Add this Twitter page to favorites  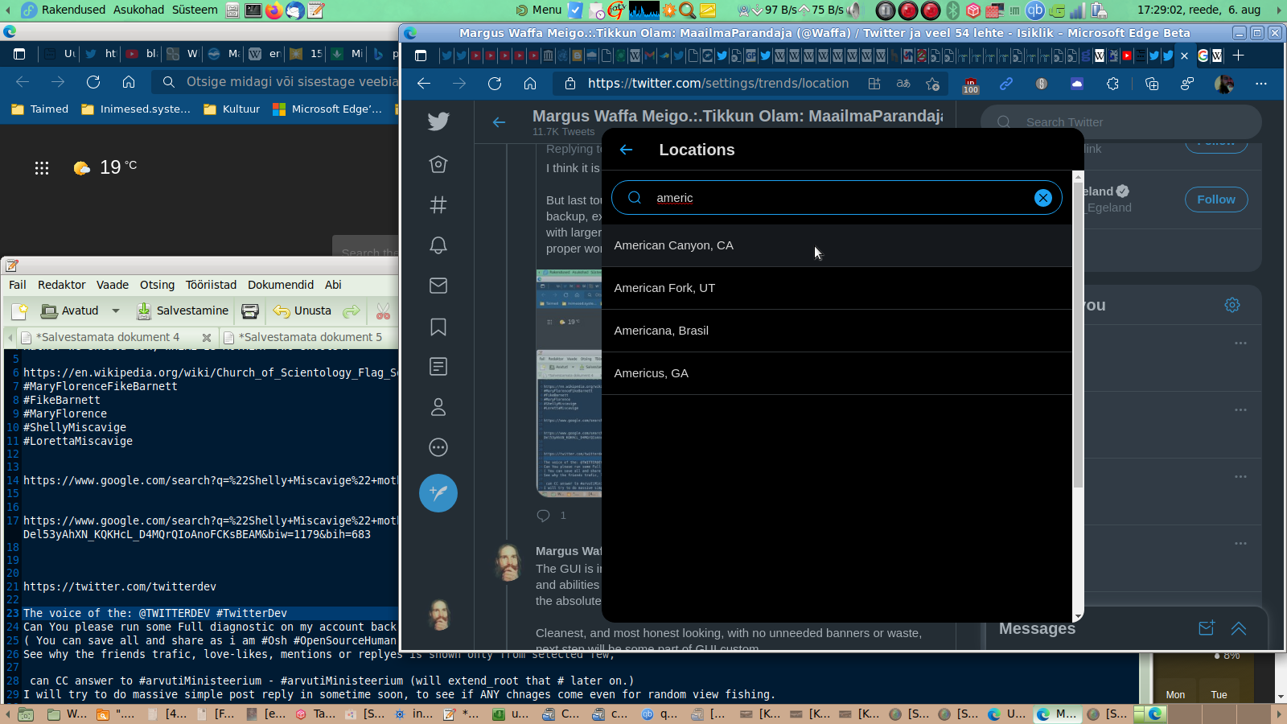point(933,84)
